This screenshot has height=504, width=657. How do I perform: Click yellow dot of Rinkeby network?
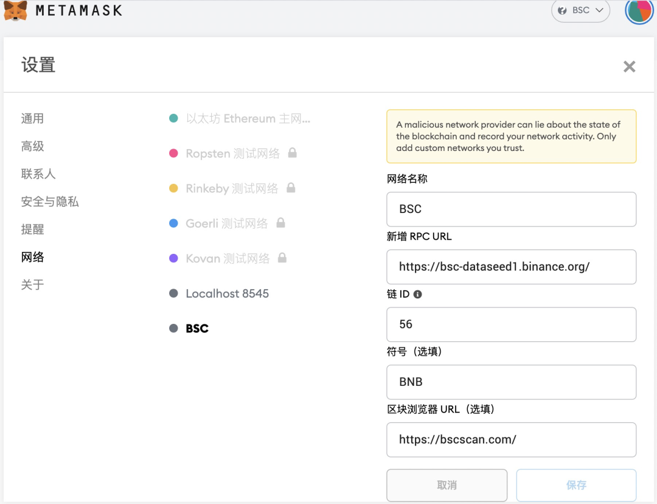click(173, 188)
